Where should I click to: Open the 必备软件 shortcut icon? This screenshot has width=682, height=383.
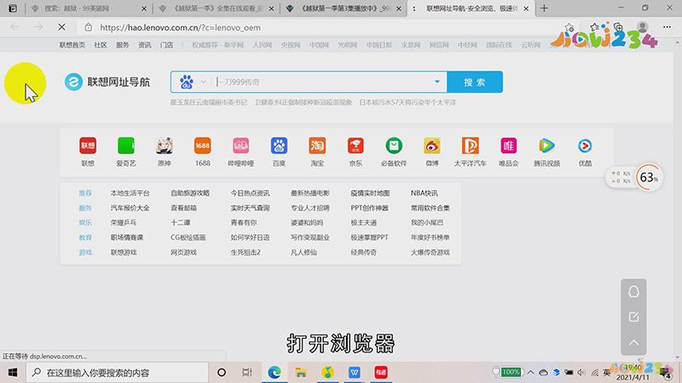click(x=394, y=146)
